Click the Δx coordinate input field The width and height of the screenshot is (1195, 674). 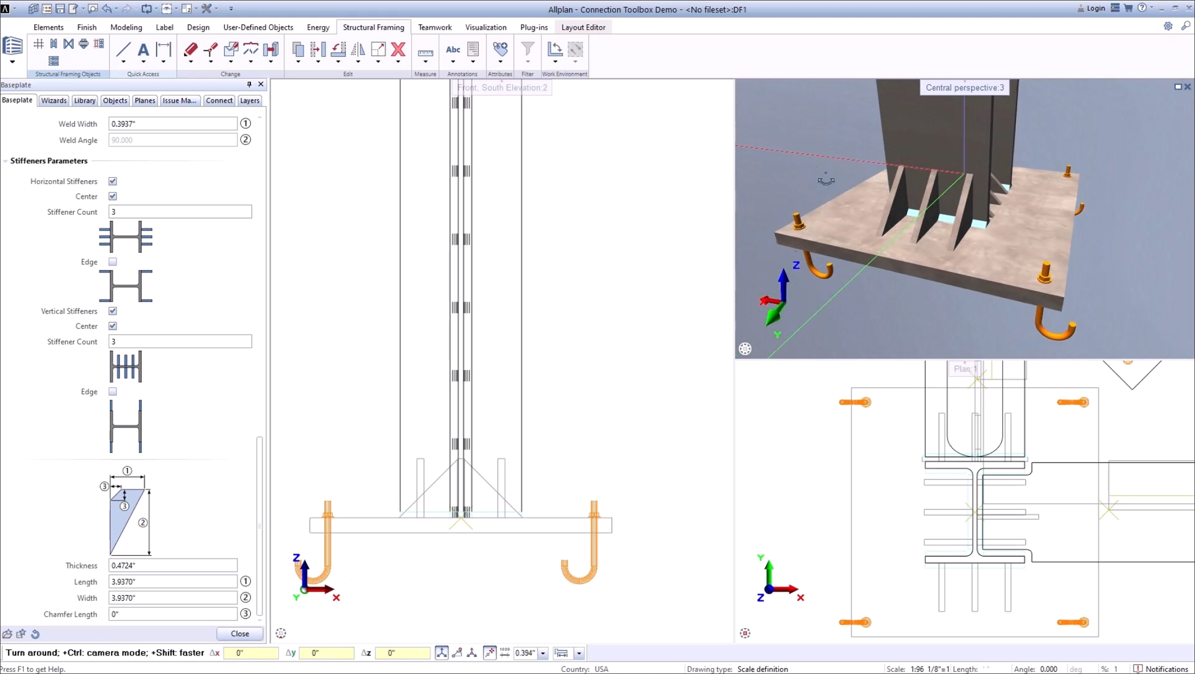(251, 653)
